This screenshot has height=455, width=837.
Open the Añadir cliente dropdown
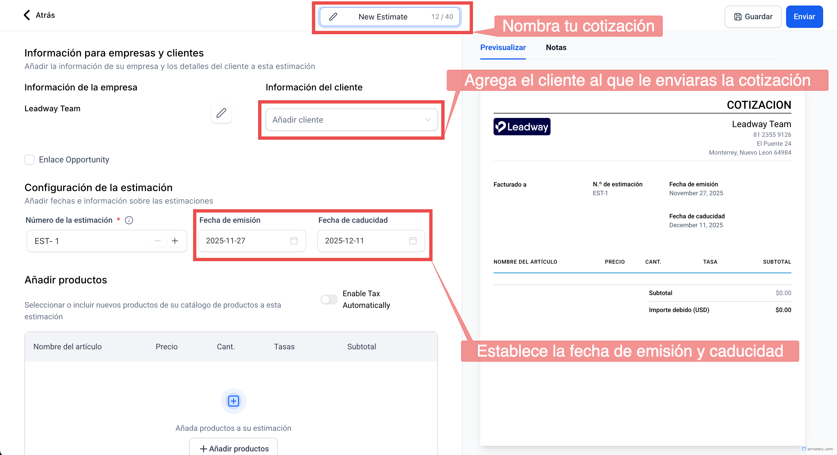point(351,120)
